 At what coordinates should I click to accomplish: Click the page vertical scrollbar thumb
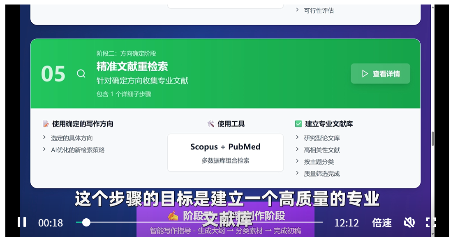432,139
